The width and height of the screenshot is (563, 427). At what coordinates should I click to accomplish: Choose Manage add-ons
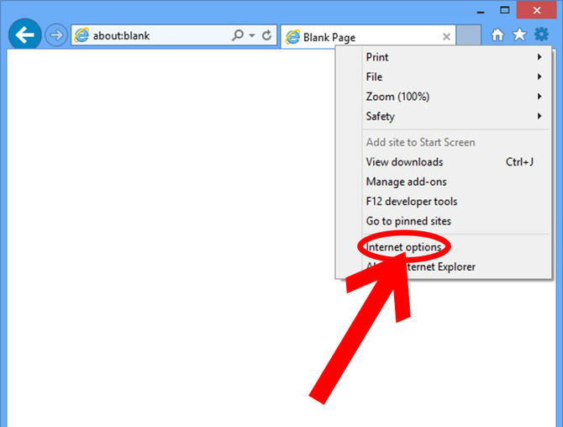(443, 182)
